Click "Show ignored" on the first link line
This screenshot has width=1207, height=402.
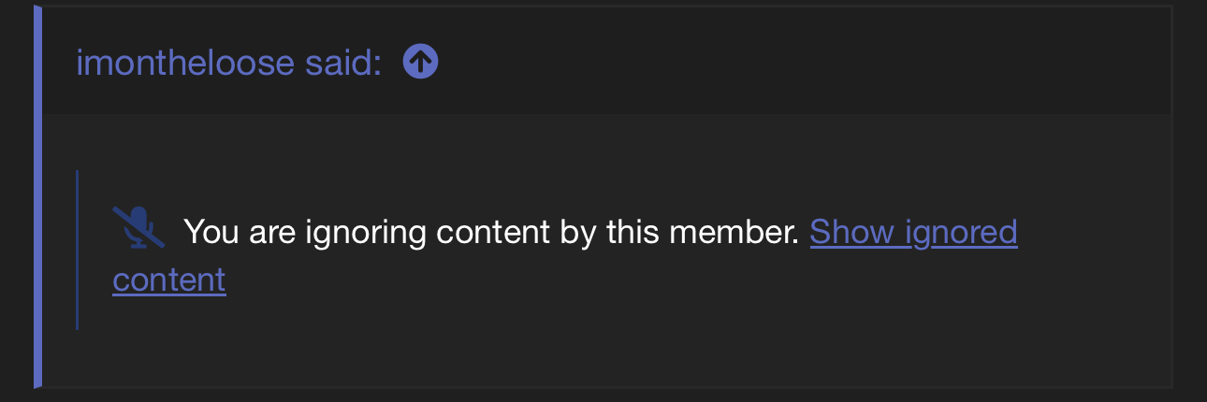(912, 232)
